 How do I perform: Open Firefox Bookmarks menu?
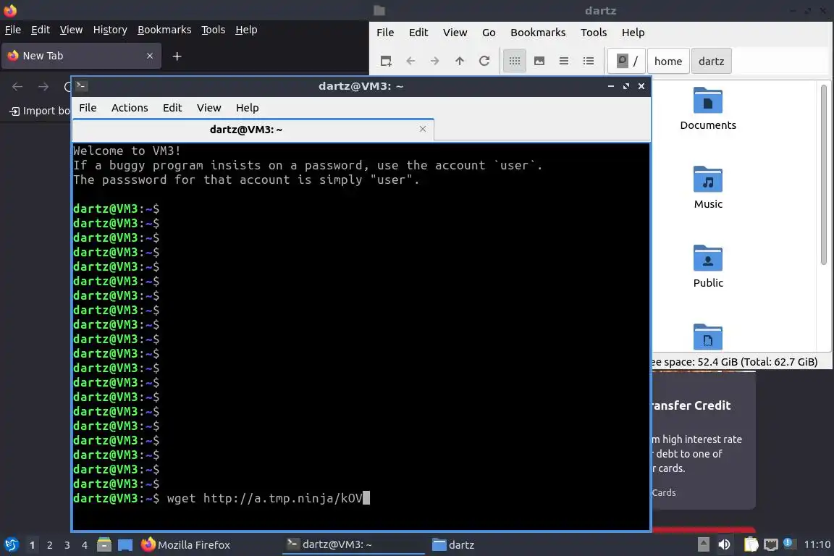[x=164, y=30]
